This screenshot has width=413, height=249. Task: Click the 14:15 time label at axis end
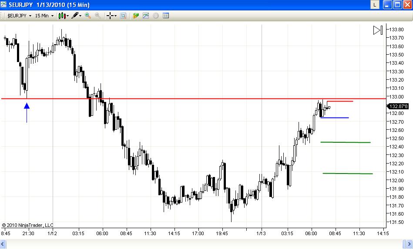pyautogui.click(x=383, y=233)
